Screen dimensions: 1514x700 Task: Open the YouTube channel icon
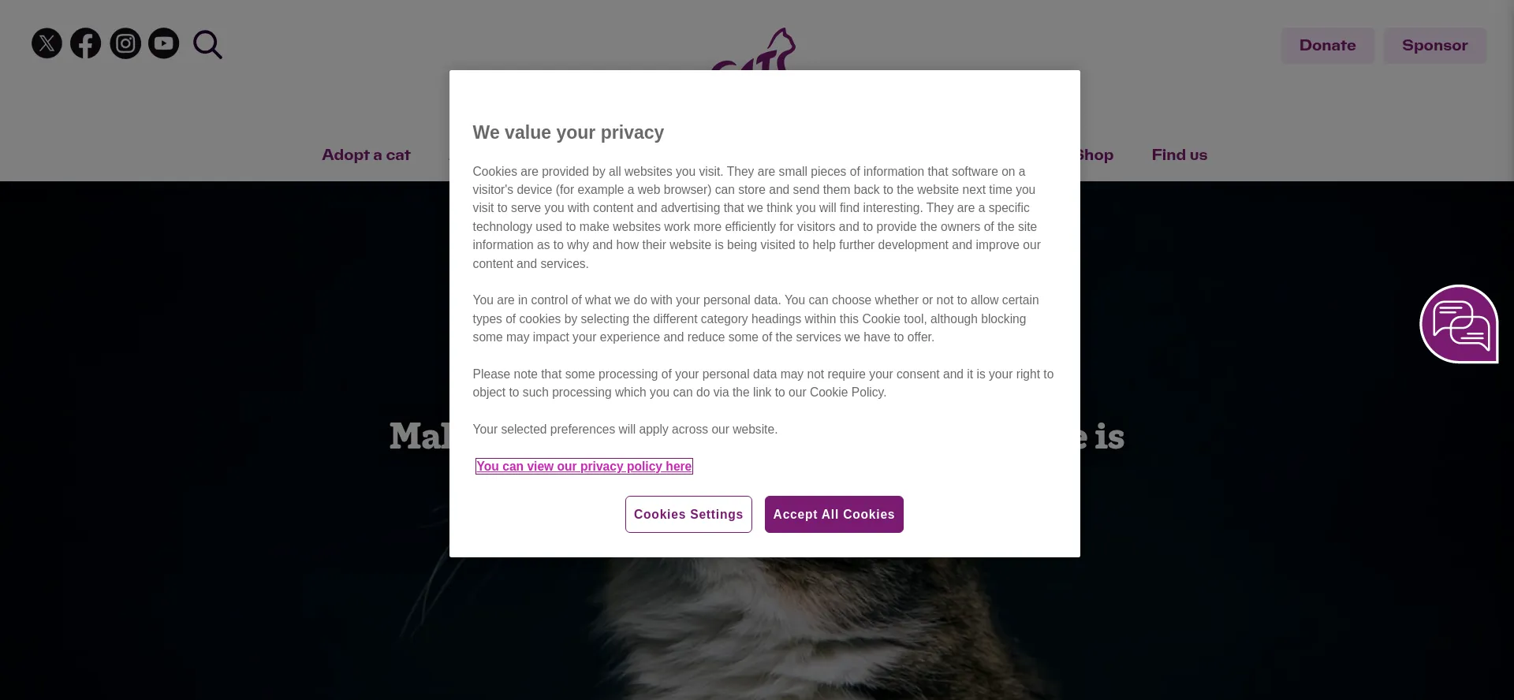click(x=164, y=43)
